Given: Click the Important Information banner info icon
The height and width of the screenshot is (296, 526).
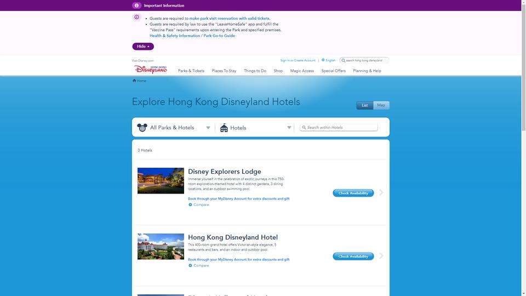Looking at the screenshot, I should pos(136,5).
